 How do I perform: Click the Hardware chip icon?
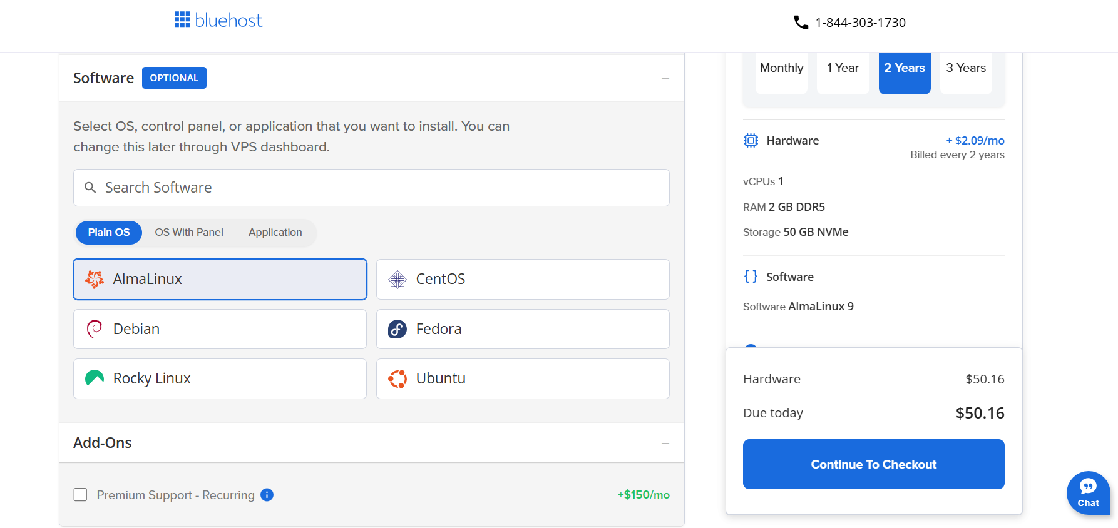[751, 141]
